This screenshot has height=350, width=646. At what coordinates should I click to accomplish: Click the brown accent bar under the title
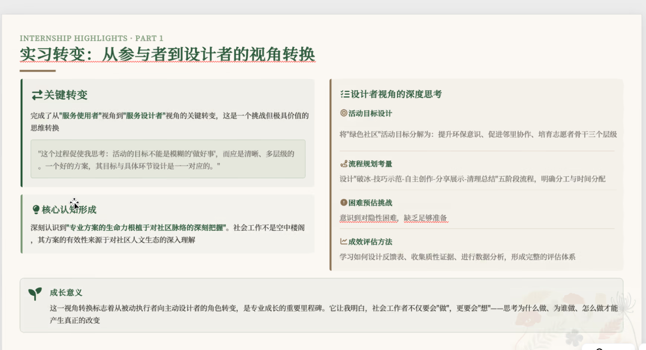click(x=38, y=71)
